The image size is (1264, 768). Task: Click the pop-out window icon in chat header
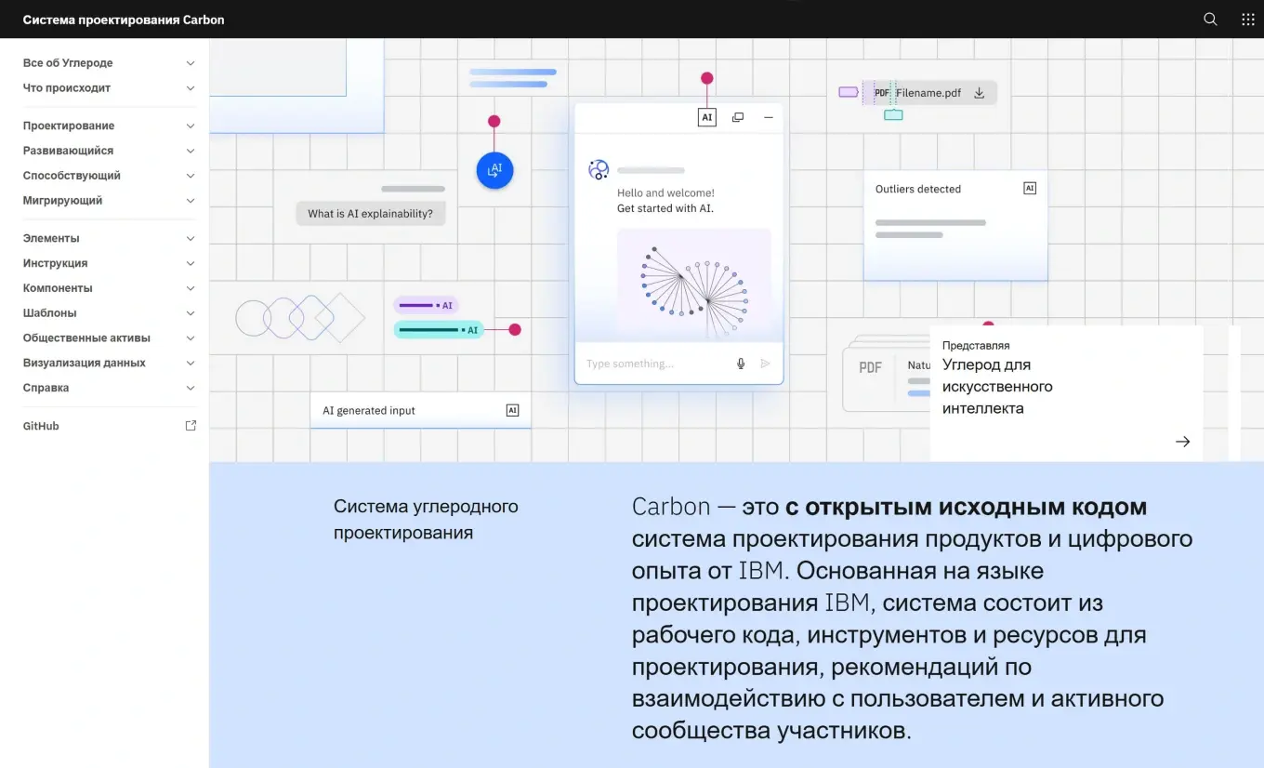(738, 118)
